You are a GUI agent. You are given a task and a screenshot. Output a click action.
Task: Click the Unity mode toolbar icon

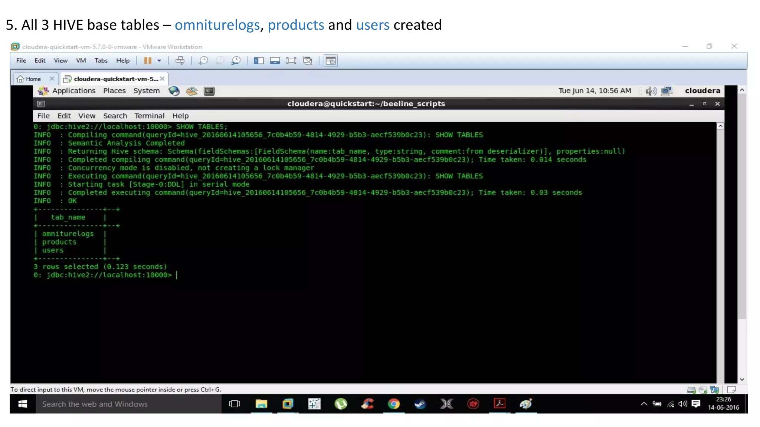click(308, 60)
